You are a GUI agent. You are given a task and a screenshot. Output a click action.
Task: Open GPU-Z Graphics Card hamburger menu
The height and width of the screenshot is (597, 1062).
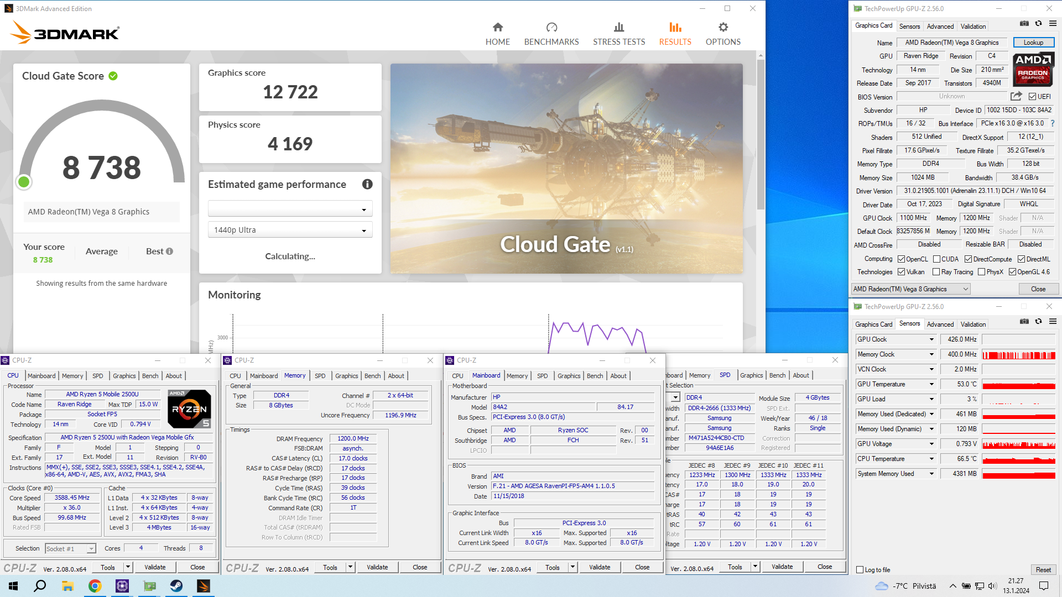(1053, 24)
